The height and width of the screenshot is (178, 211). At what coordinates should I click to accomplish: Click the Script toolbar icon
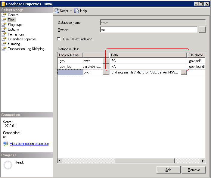(x=57, y=11)
